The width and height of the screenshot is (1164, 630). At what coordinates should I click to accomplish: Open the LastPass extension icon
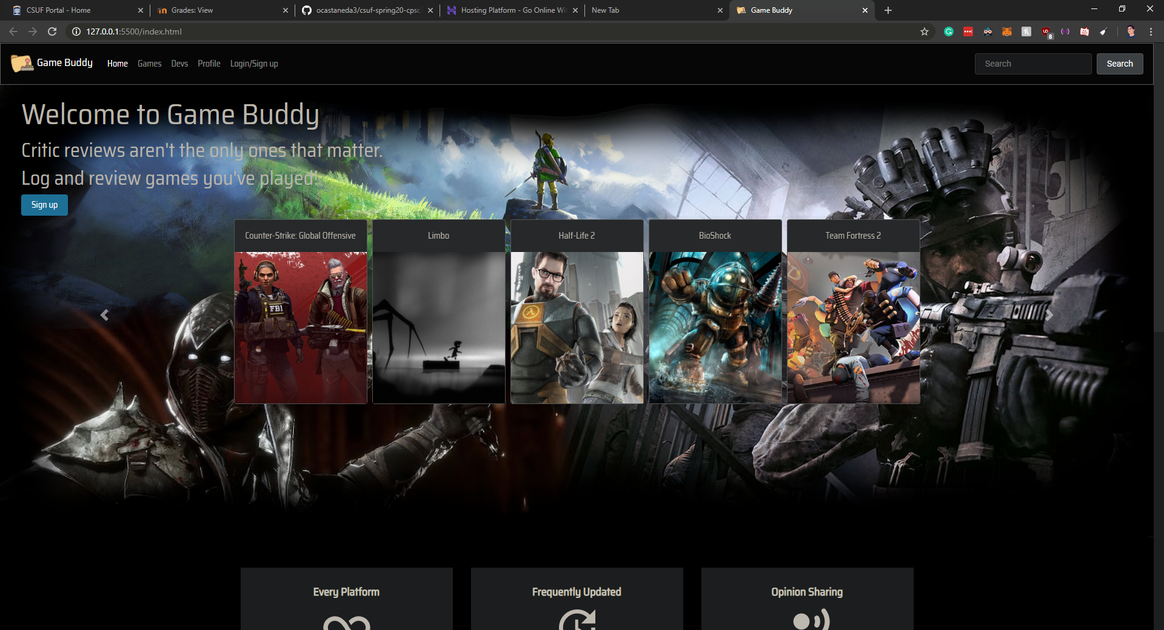click(968, 31)
